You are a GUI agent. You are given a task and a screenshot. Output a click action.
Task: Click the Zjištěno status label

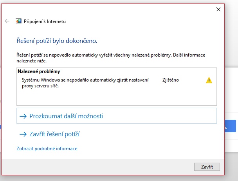170,80
